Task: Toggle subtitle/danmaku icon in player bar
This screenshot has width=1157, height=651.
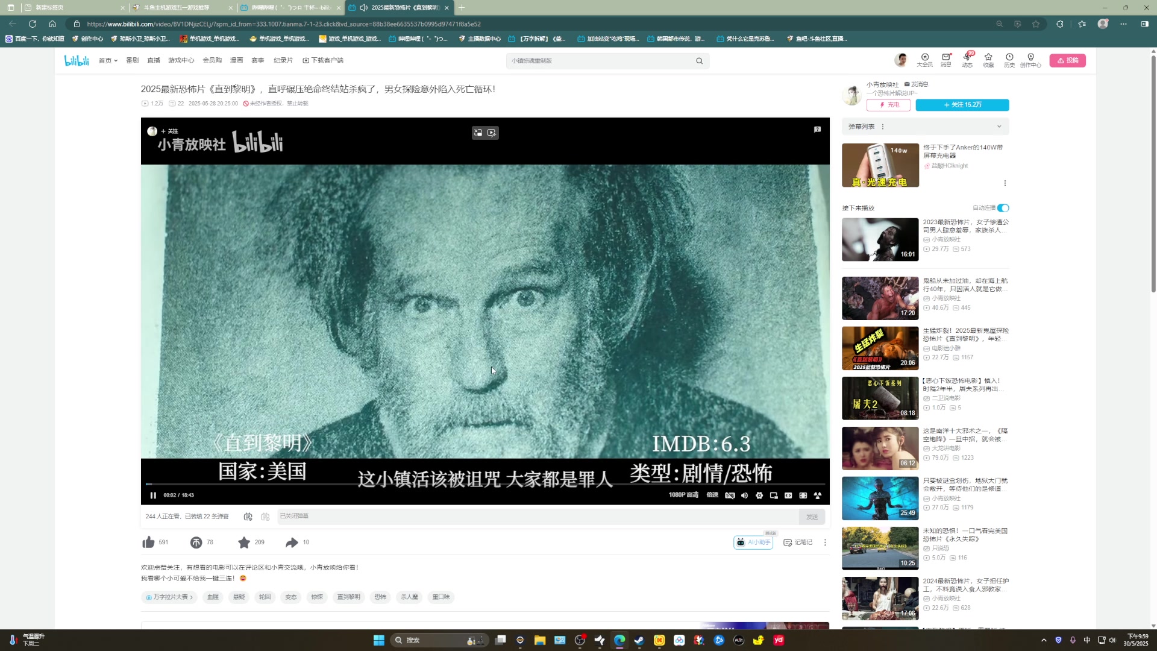Action: click(730, 495)
